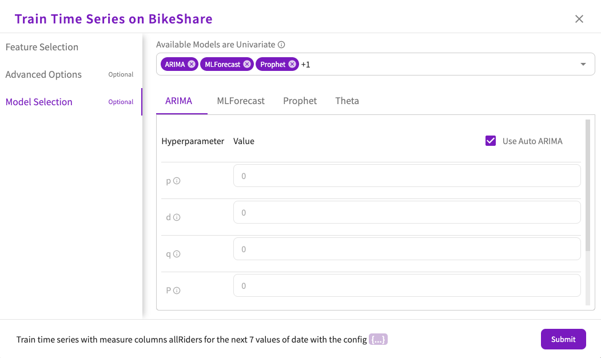The height and width of the screenshot is (358, 601).
Task: Expand the models dropdown arrow
Action: tap(583, 65)
